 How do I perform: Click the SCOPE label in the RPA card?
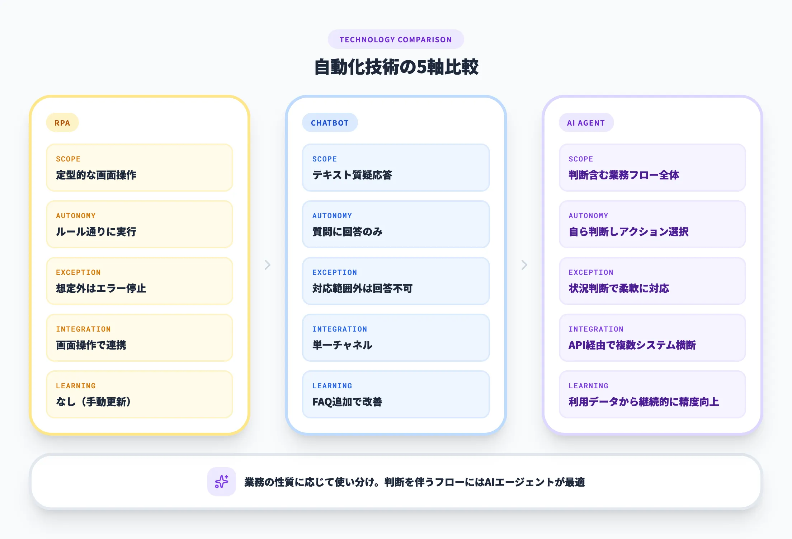coord(68,159)
